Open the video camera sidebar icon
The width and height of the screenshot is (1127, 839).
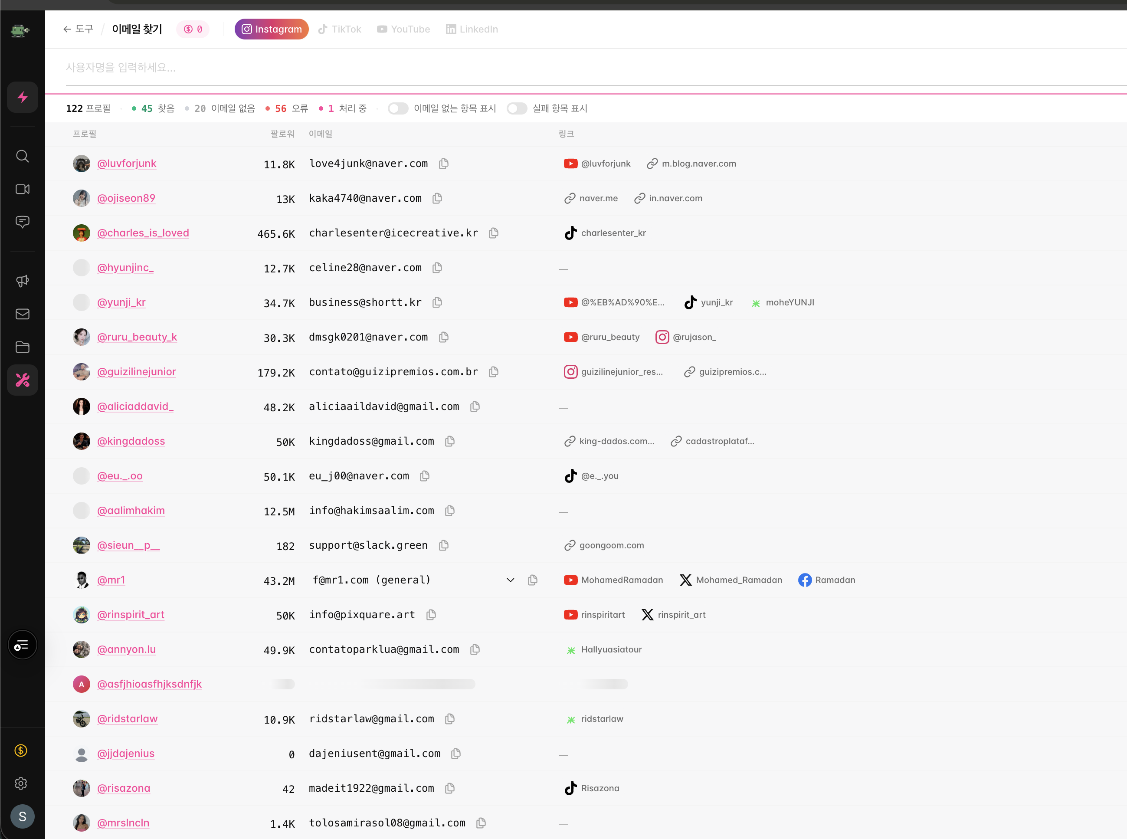tap(23, 189)
